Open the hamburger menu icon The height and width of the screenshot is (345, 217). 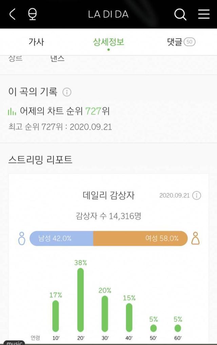coord(203,14)
